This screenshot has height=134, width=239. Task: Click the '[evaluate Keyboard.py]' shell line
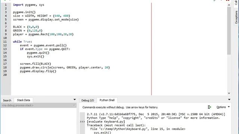click(x=106, y=122)
